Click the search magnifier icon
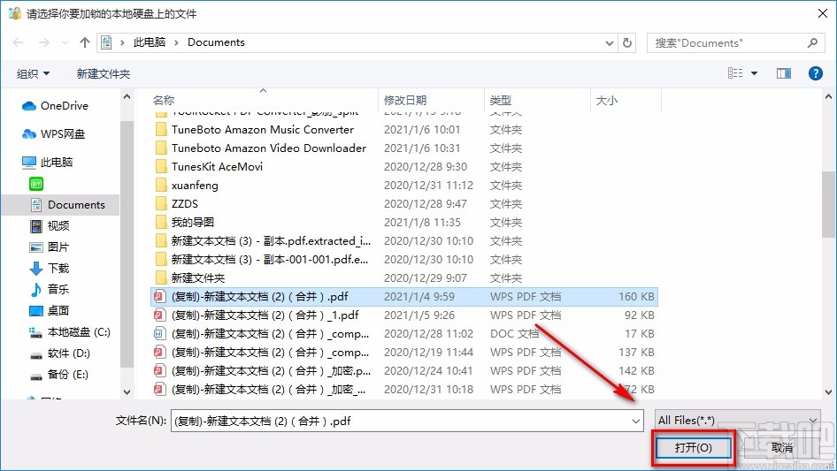 pos(812,42)
